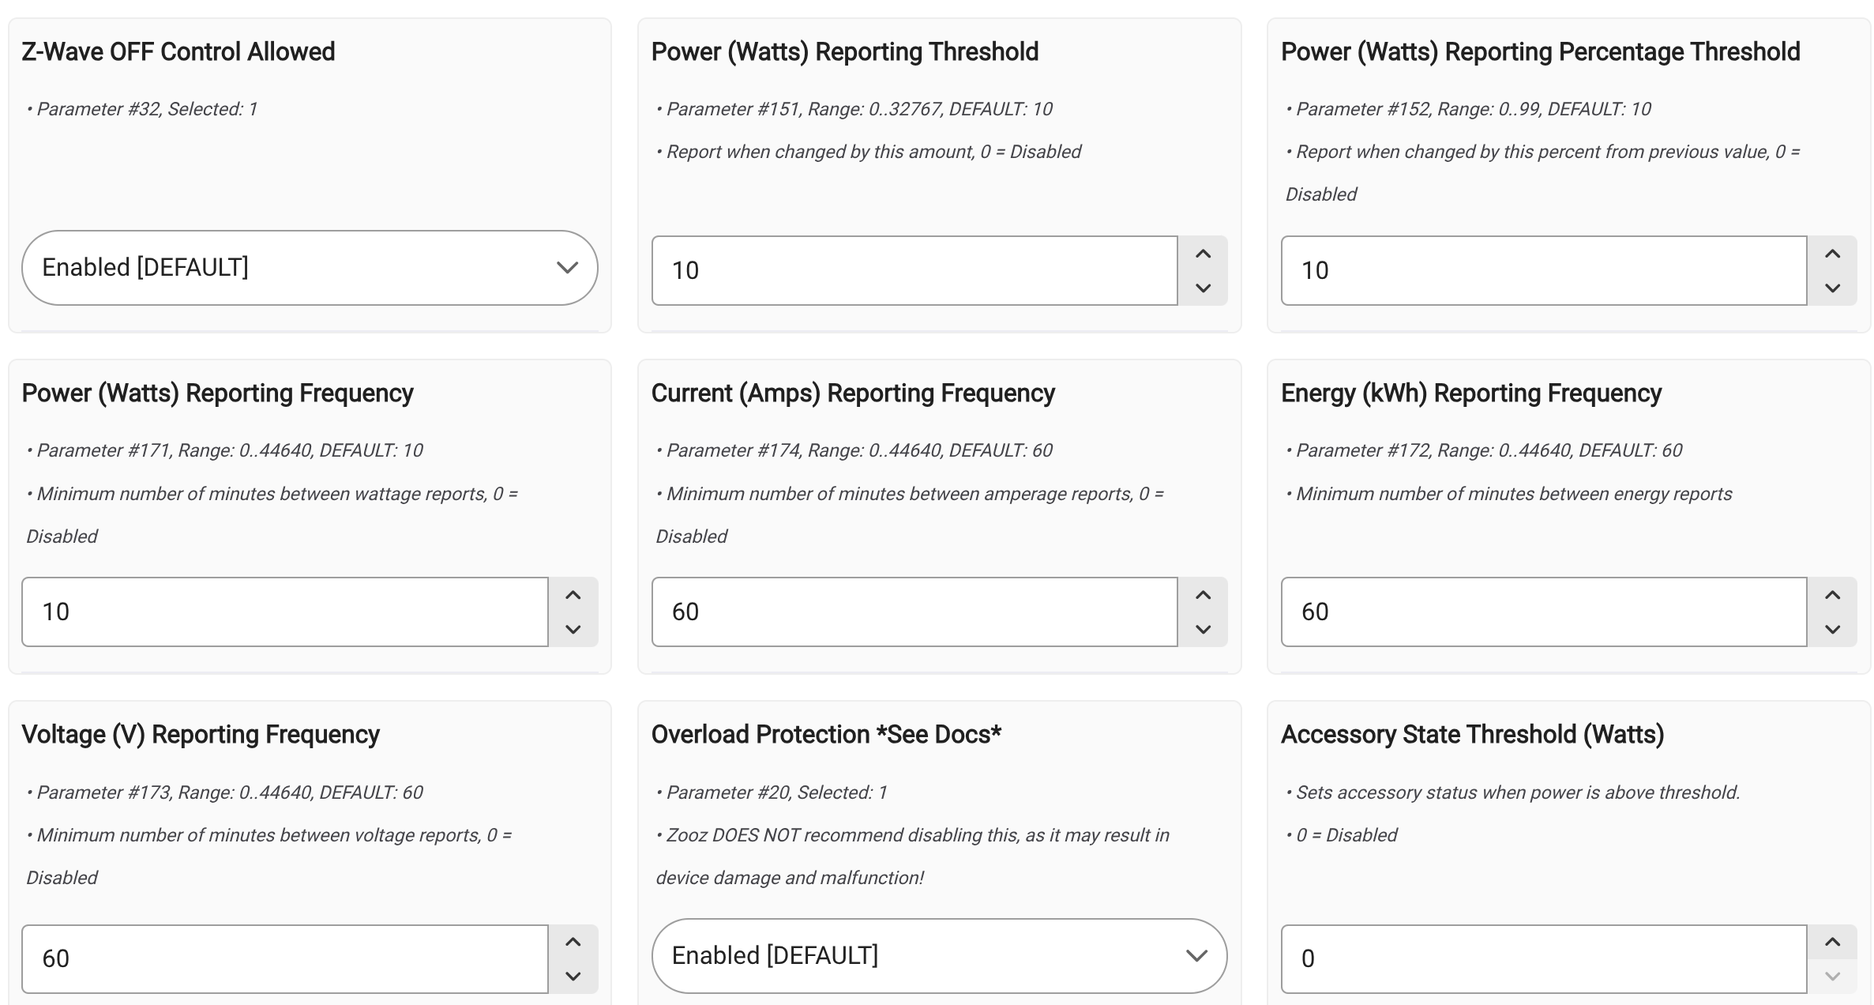The image size is (1874, 1005).
Task: Increase Accessory State Threshold value
Action: click(1832, 942)
